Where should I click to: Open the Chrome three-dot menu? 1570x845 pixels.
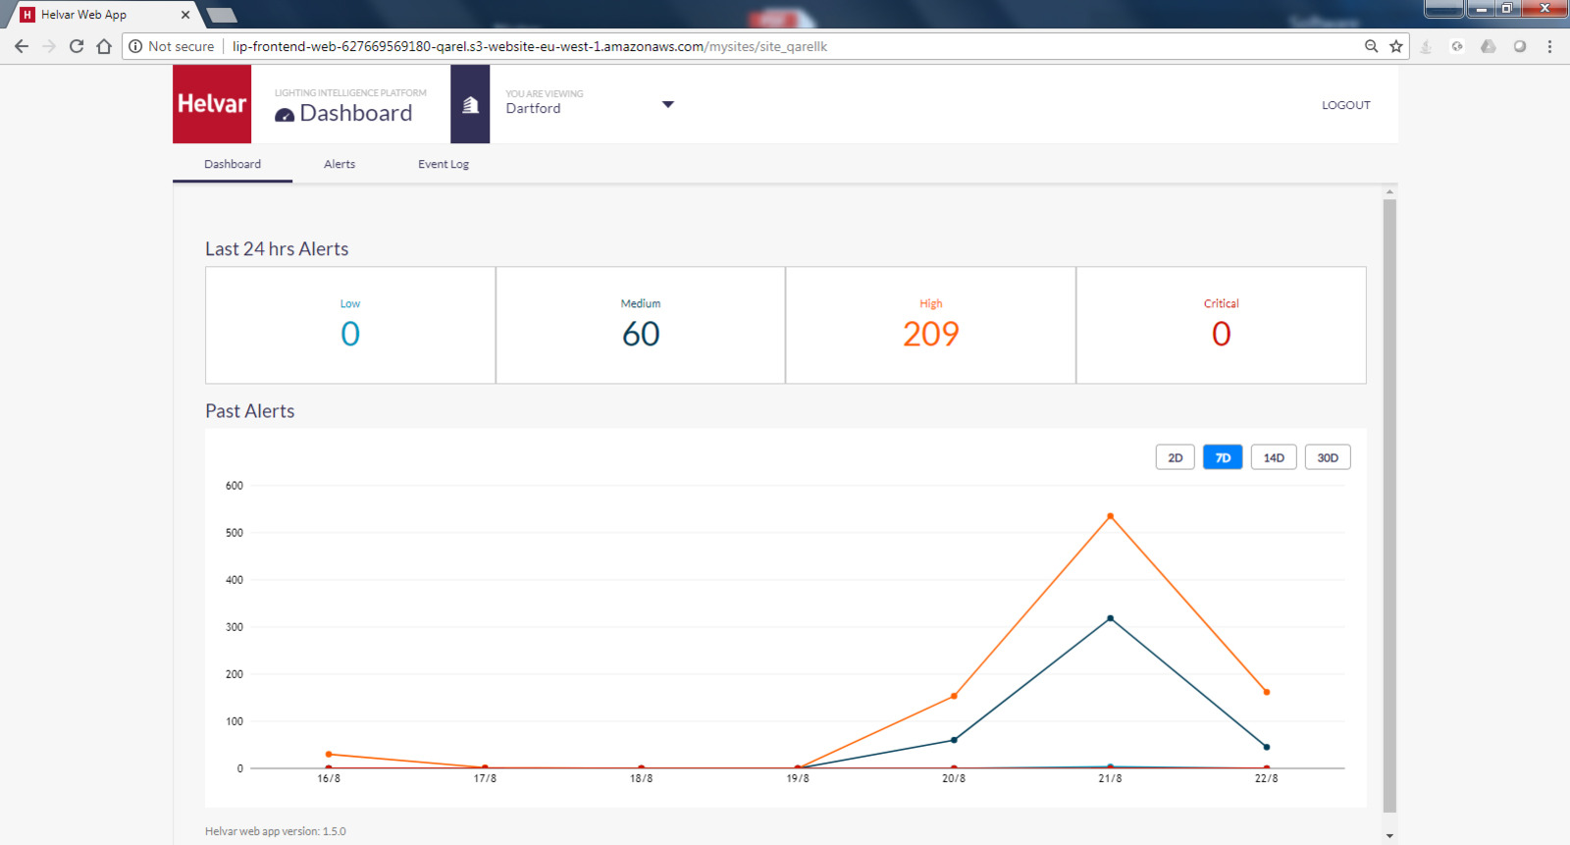click(x=1549, y=46)
